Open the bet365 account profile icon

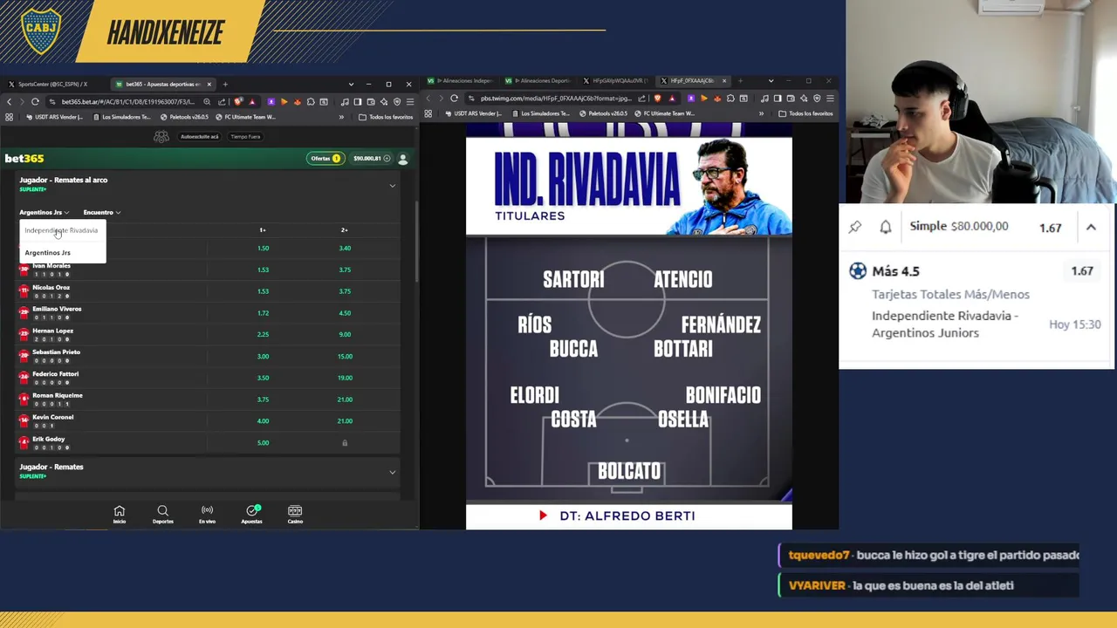(403, 159)
